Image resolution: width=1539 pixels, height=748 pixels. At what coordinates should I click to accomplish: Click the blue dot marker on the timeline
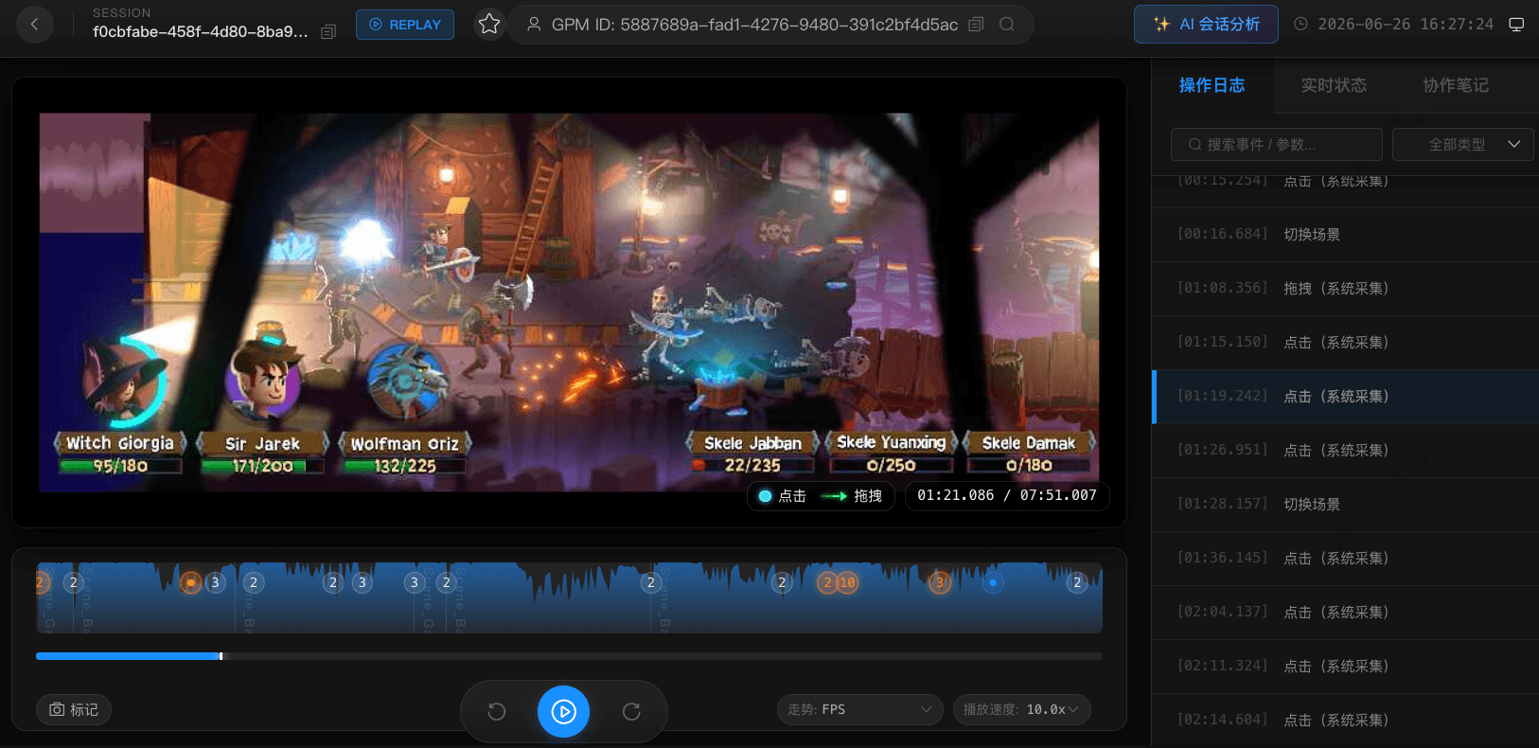[993, 582]
